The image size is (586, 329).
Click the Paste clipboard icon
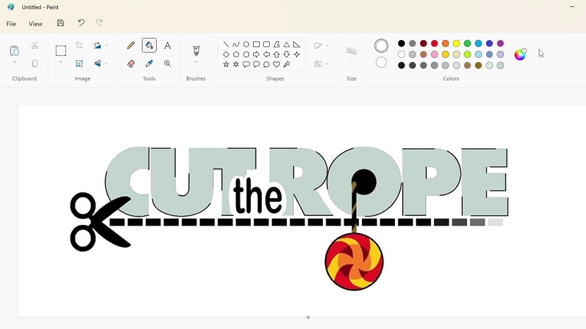coord(15,50)
